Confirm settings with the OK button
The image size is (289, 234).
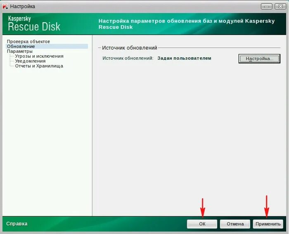[x=202, y=224]
